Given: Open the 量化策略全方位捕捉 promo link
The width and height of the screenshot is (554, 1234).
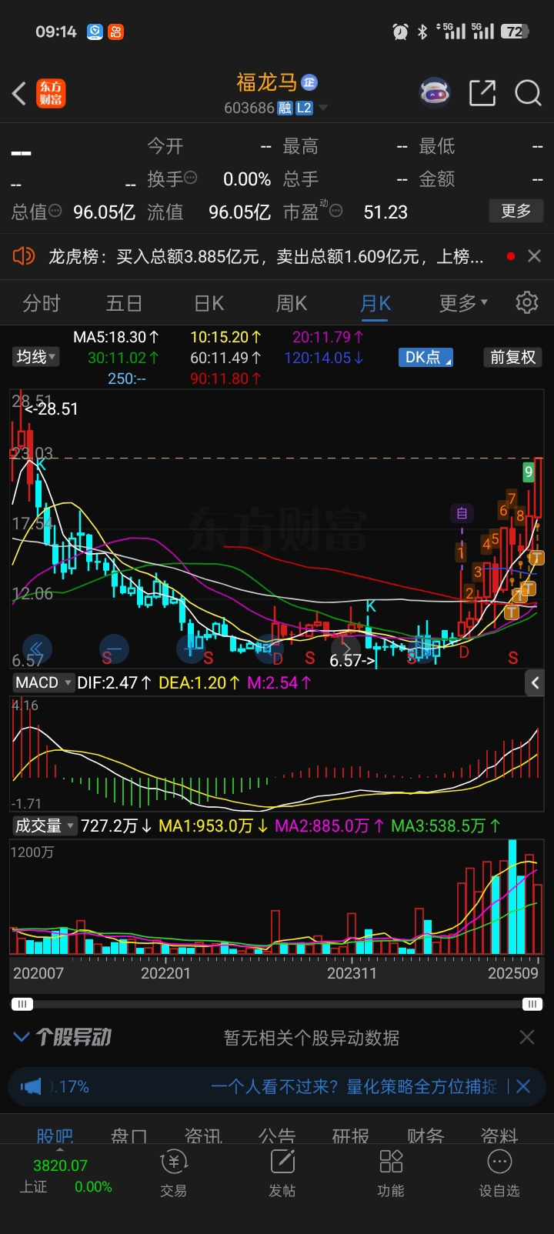Looking at the screenshot, I should tap(355, 1086).
